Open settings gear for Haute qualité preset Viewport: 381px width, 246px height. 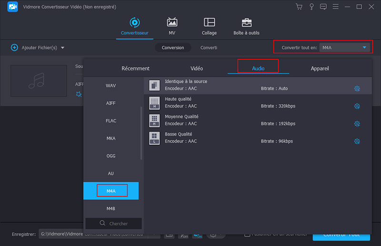[x=357, y=106]
